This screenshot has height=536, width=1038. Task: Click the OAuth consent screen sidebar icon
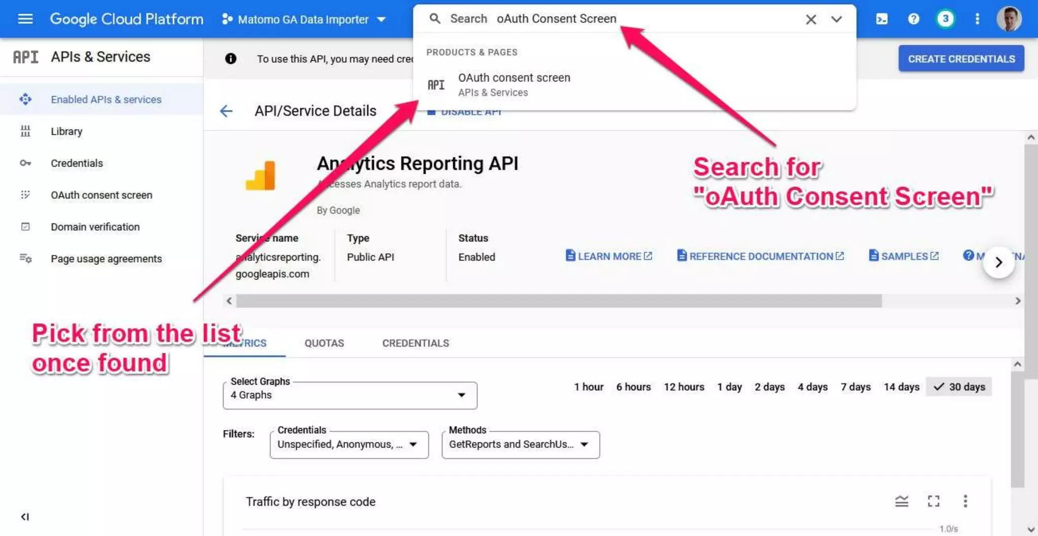point(25,195)
